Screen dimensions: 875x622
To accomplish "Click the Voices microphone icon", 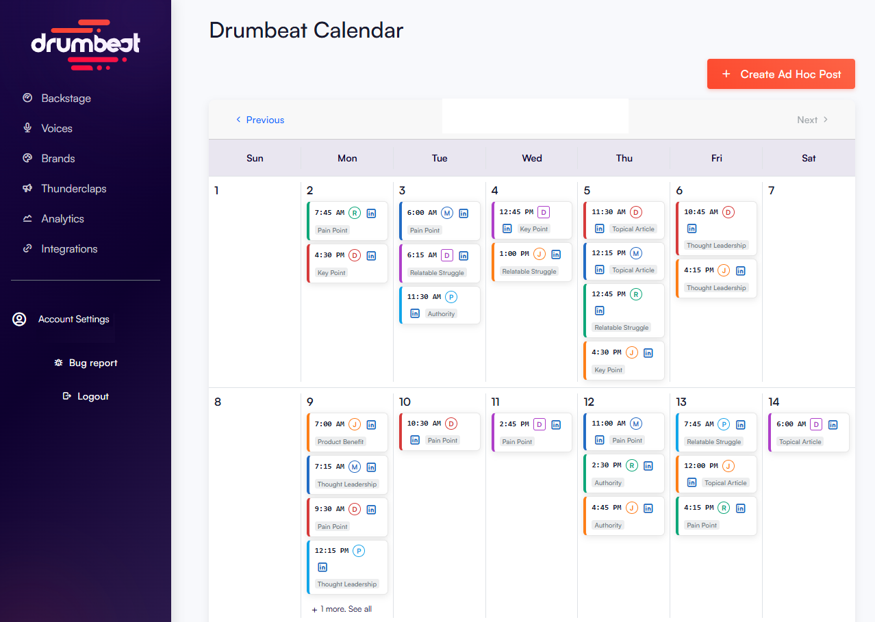I will coord(27,128).
